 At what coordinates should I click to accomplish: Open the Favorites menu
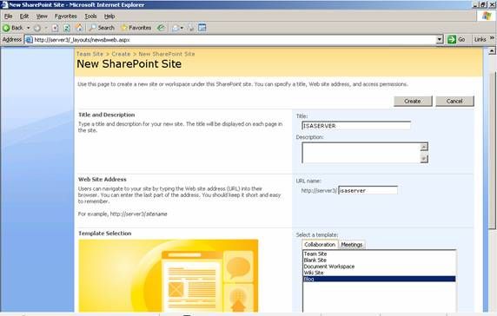[66, 16]
